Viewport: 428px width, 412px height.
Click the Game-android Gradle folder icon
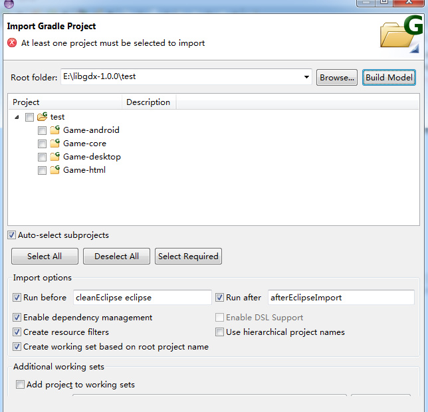click(x=55, y=130)
